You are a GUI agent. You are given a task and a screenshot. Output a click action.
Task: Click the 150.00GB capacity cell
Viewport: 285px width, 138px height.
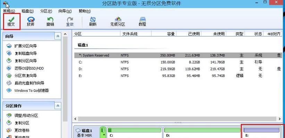(x=168, y=62)
